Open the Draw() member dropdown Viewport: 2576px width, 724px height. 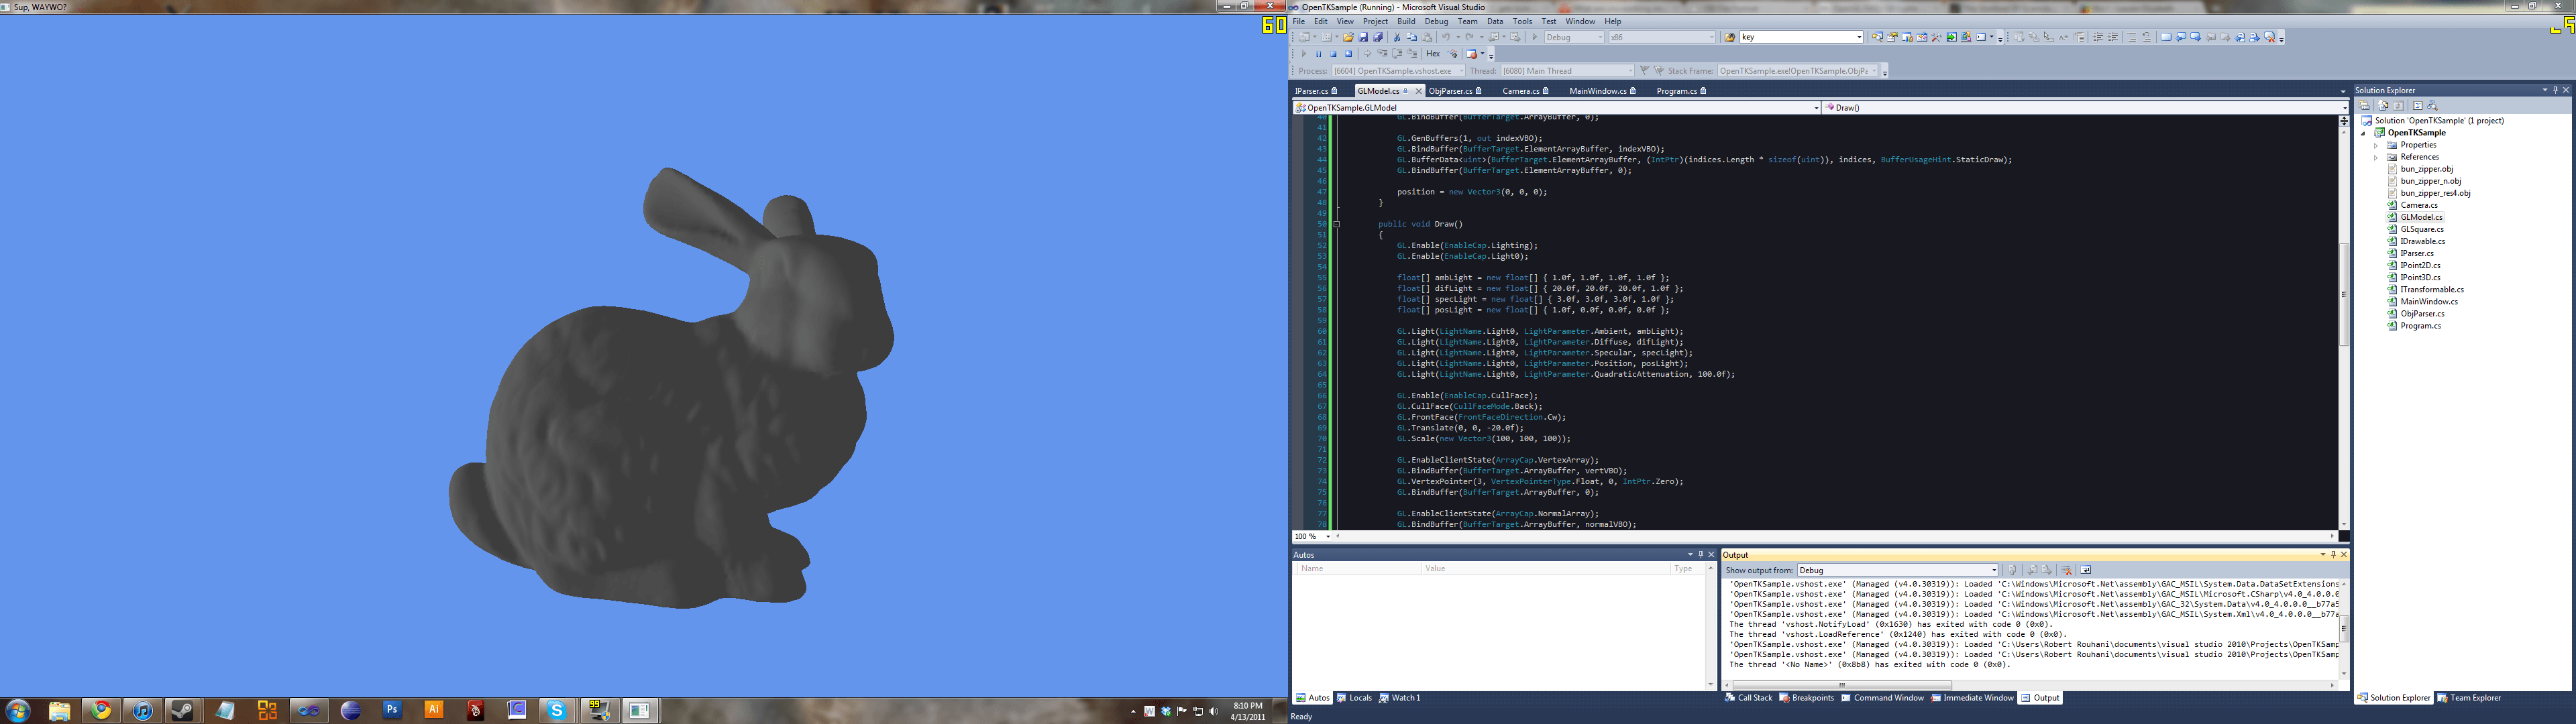coord(2086,107)
